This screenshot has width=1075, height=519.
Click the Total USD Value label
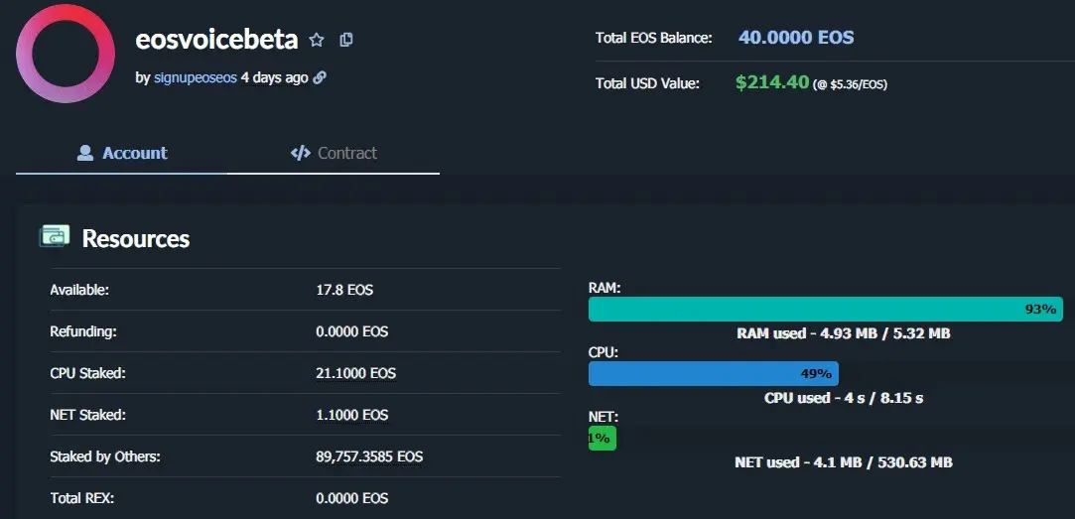tap(647, 83)
